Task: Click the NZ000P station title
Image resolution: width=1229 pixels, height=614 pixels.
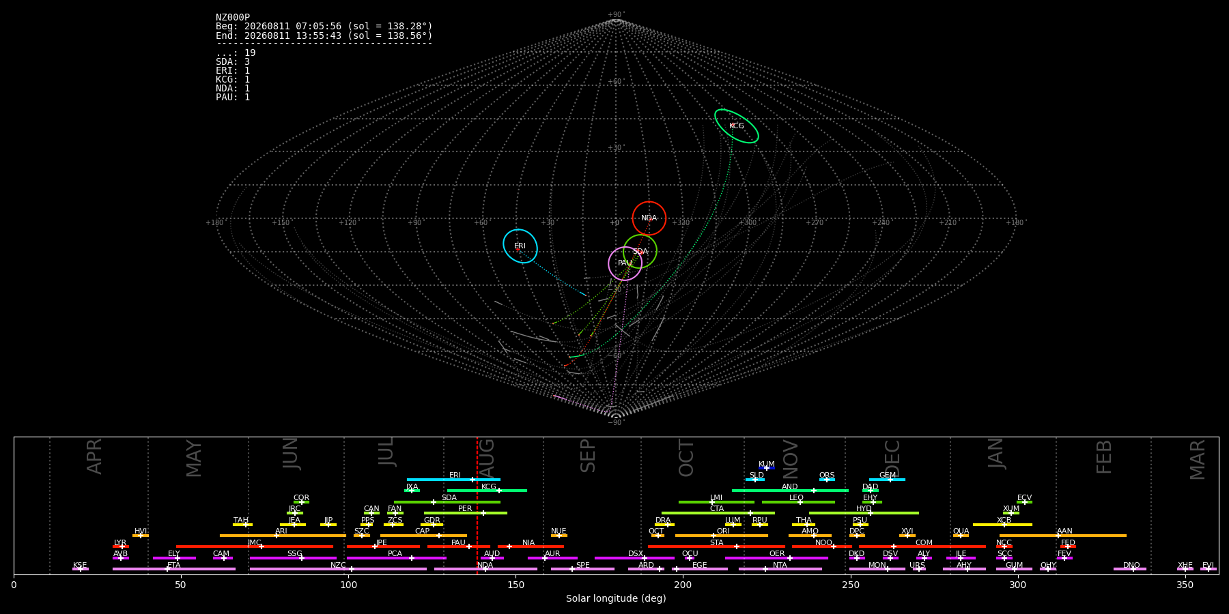Action: tap(233, 18)
